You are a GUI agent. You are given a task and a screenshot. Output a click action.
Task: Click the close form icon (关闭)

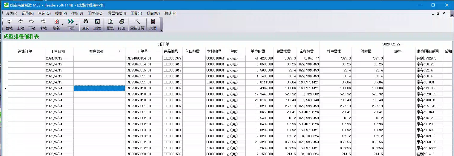click(153, 24)
